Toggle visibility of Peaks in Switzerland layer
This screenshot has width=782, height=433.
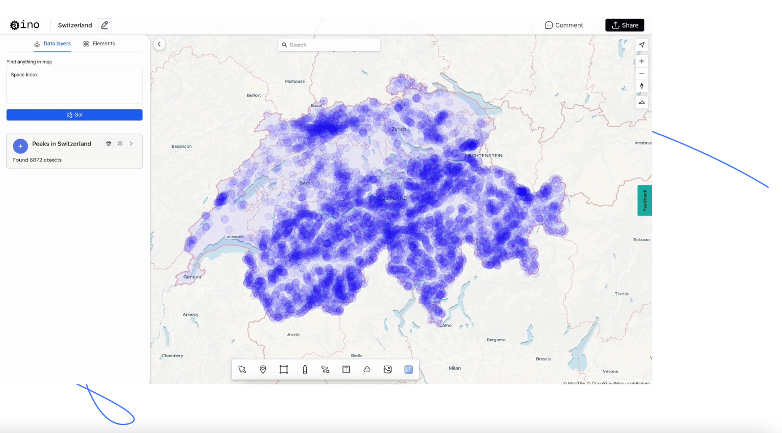[x=120, y=144]
